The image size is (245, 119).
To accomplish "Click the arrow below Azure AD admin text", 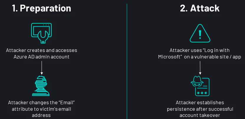I will point(42,68).
